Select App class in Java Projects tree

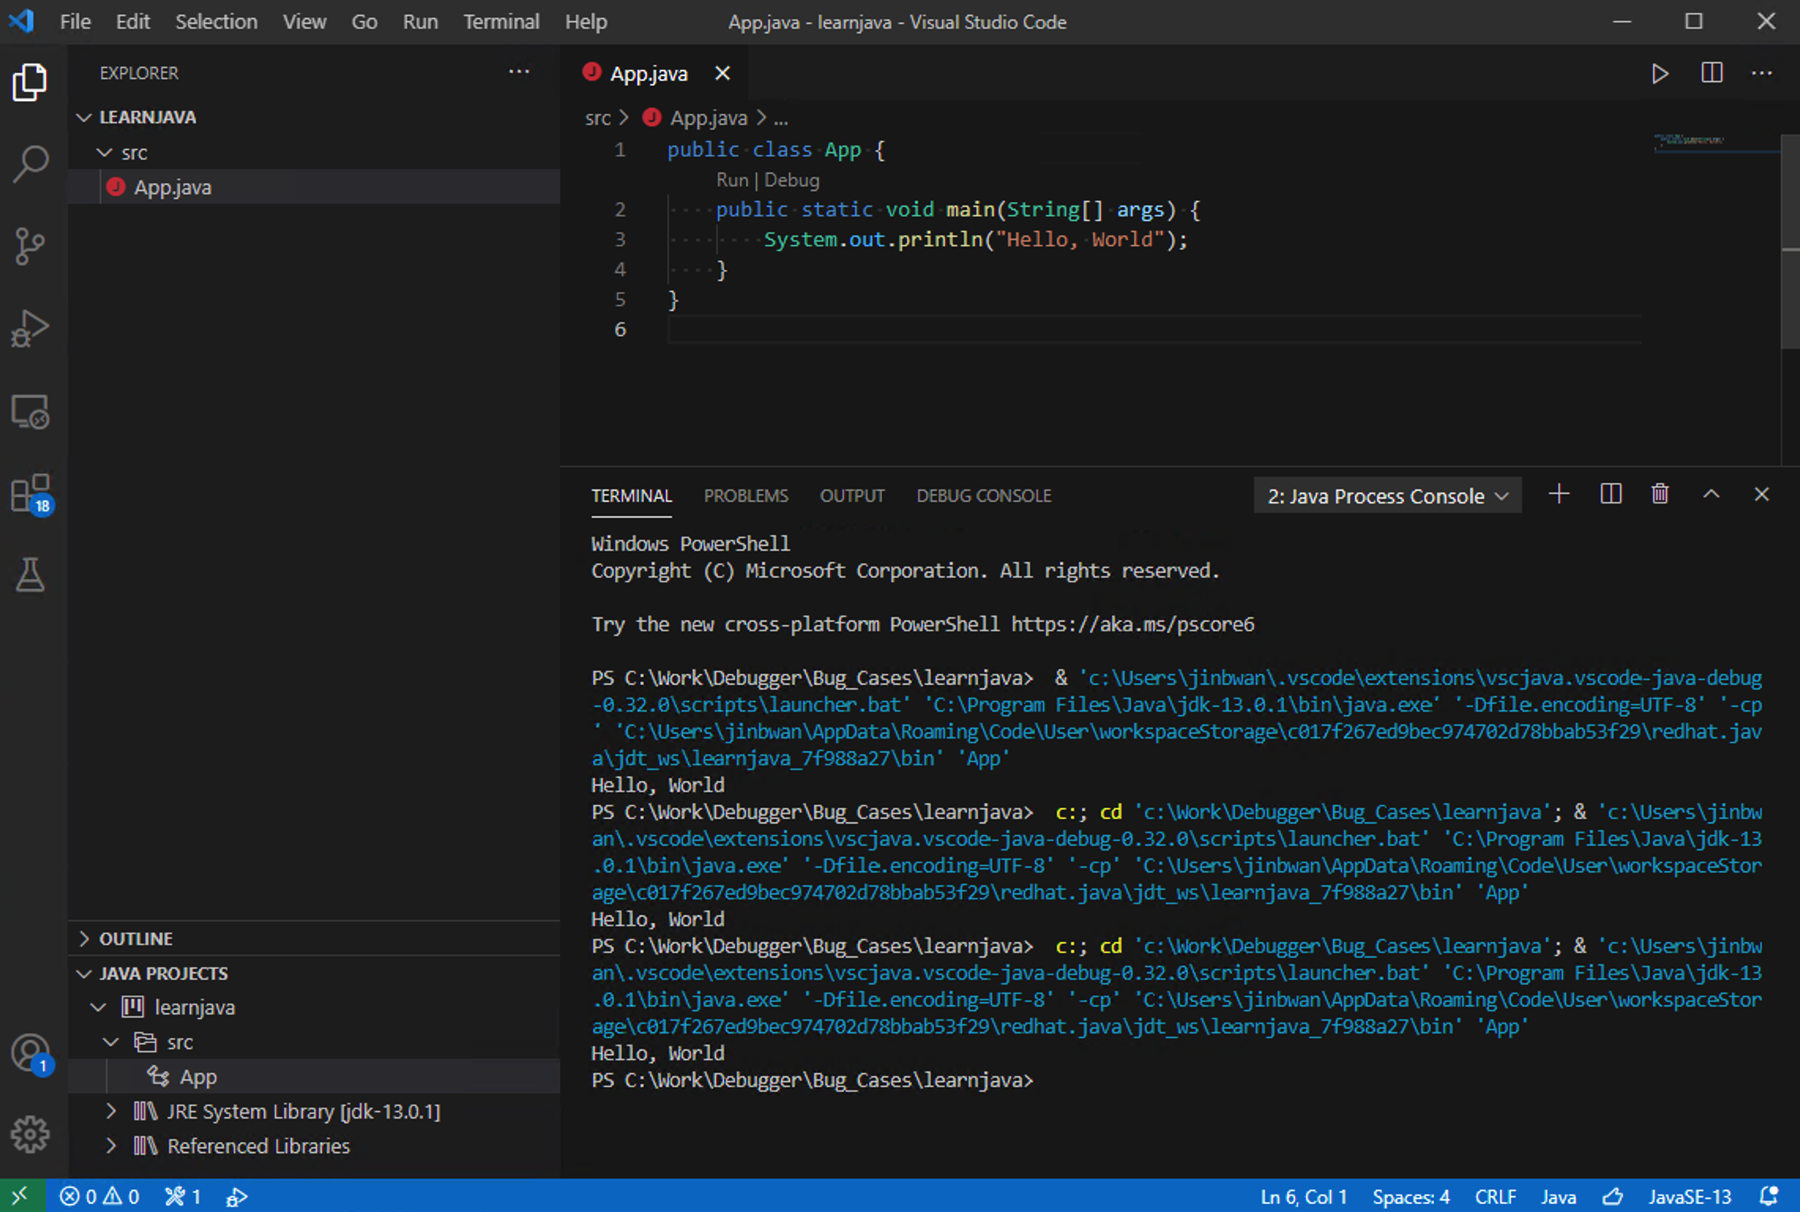[x=314, y=1076]
